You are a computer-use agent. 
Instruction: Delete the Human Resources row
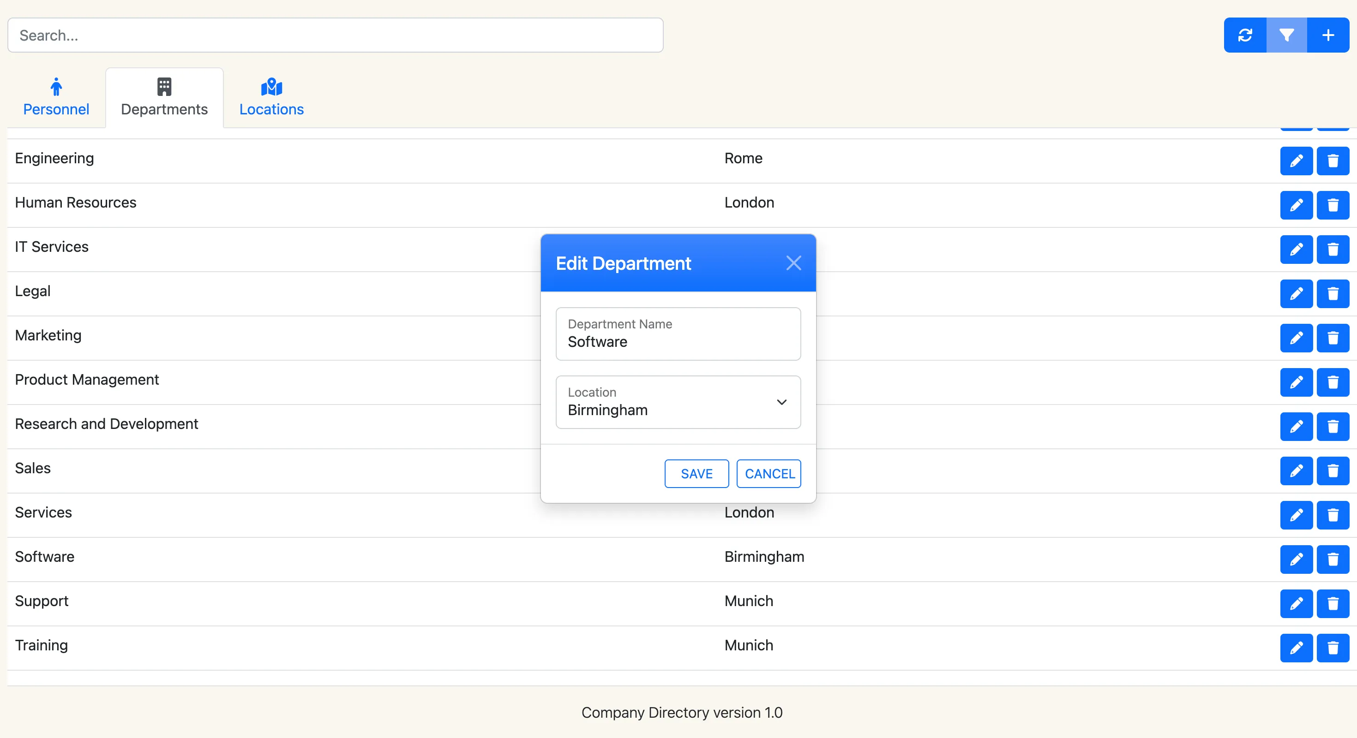pos(1333,205)
